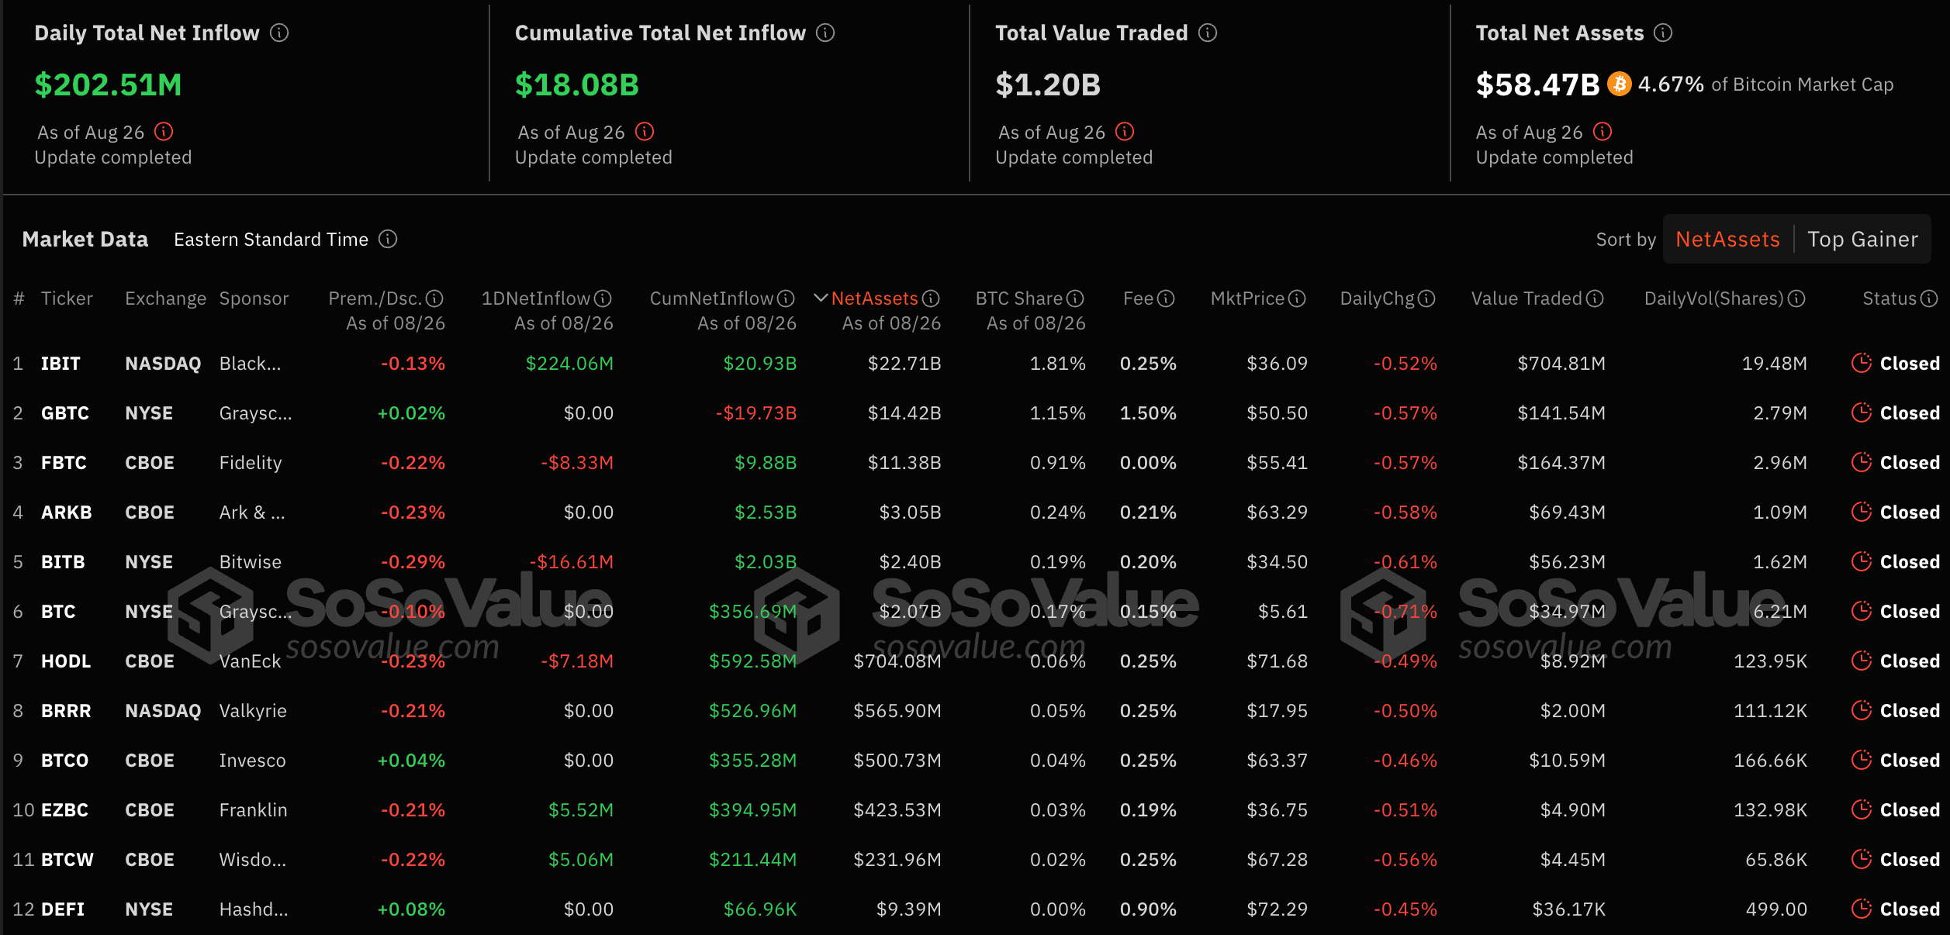Screen dimensions: 1950x935
Task: Click Closed status for ARKB row
Action: point(1910,512)
